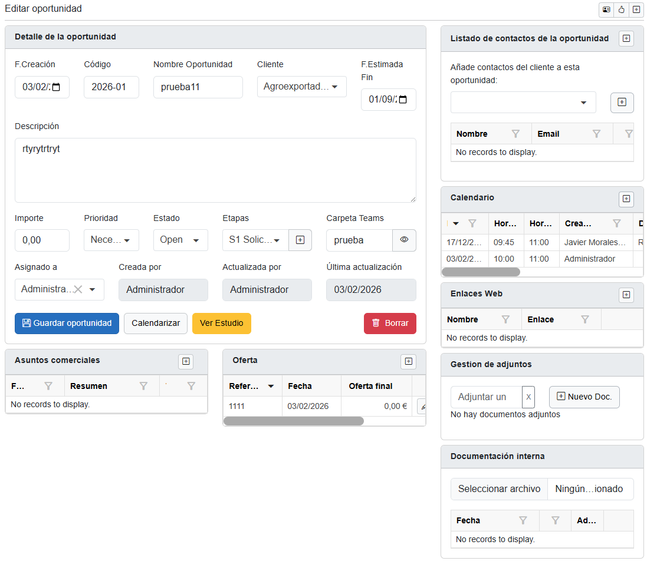Clear attachment field with the x button
This screenshot has width=647, height=561.
pyautogui.click(x=528, y=397)
